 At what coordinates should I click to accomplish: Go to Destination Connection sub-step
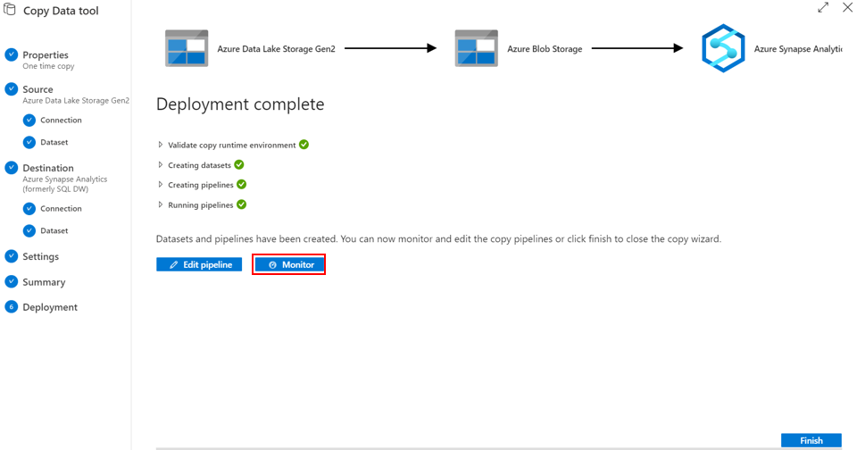tap(61, 208)
